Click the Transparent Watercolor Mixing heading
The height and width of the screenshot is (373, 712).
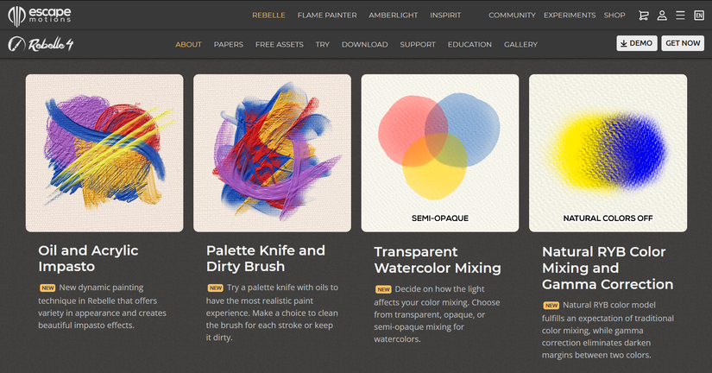tap(438, 260)
